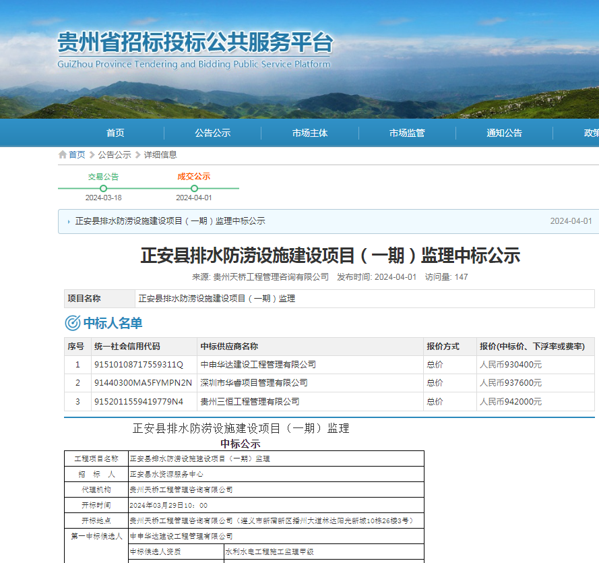
Task: Click the 政策 navigation item at right edge
Action: click(591, 133)
